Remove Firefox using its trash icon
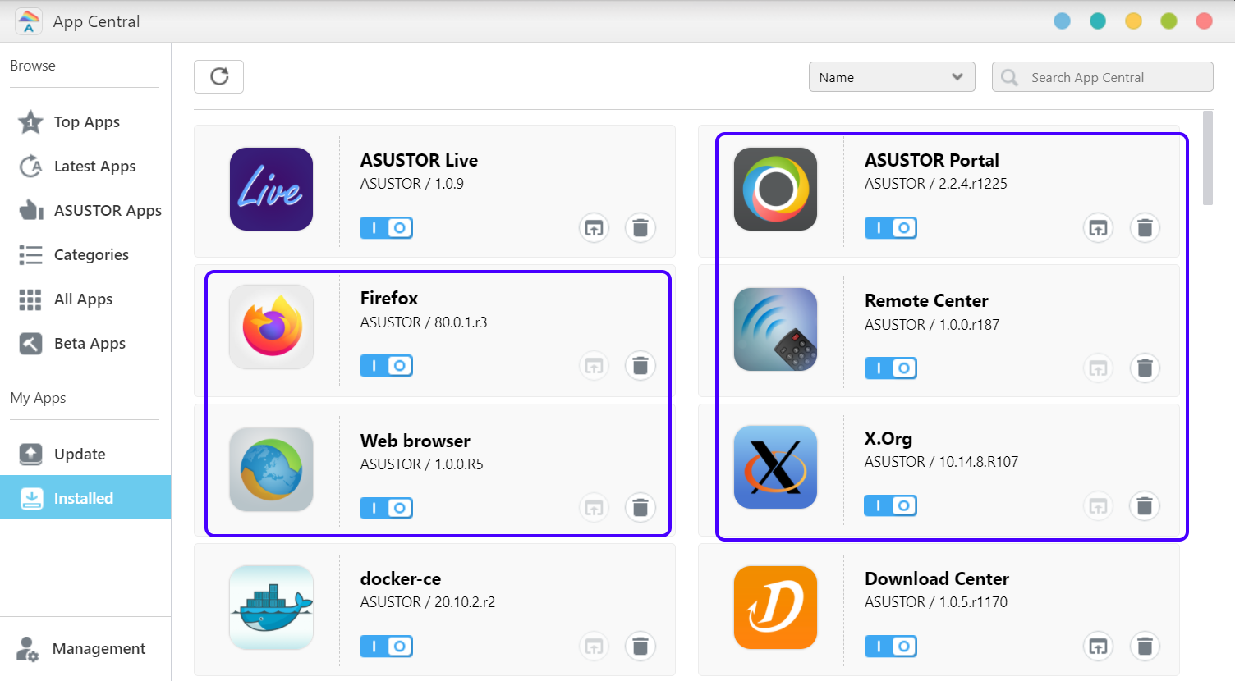Screen dimensions: 1235x681 [640, 365]
